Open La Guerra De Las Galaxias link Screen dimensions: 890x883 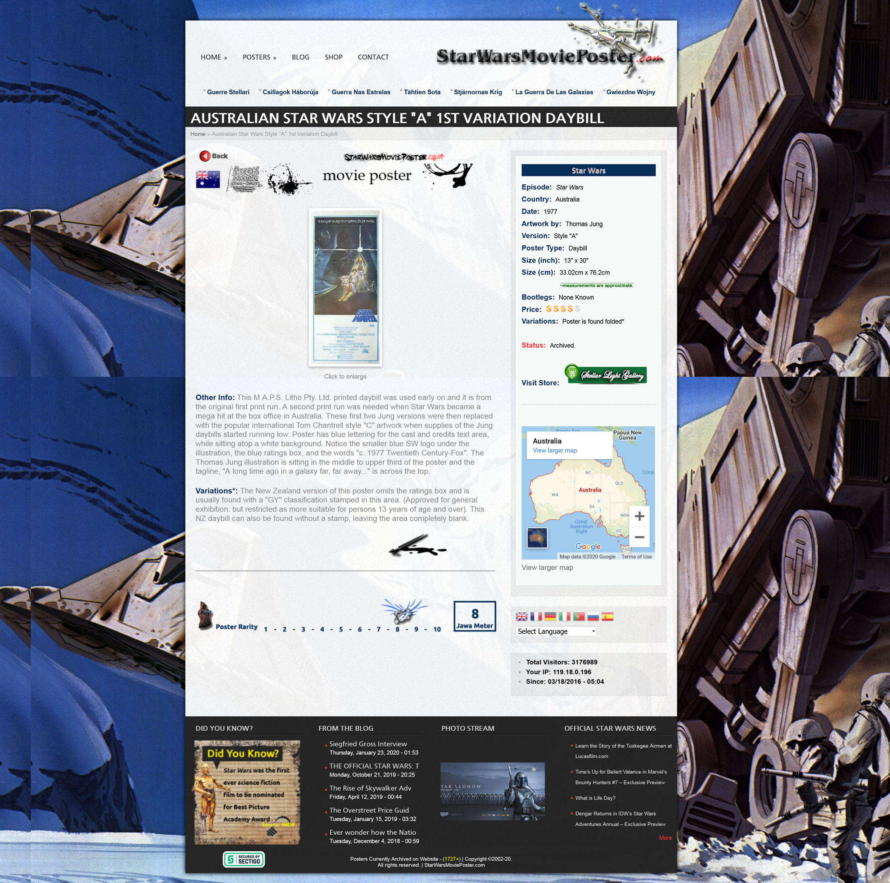pyautogui.click(x=554, y=92)
